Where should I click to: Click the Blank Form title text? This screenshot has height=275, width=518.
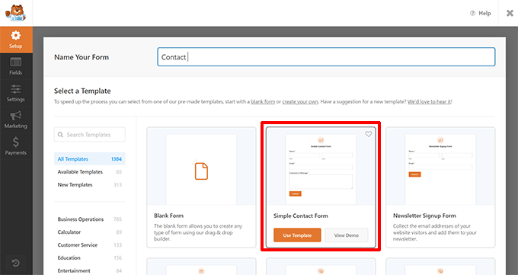pyautogui.click(x=168, y=216)
